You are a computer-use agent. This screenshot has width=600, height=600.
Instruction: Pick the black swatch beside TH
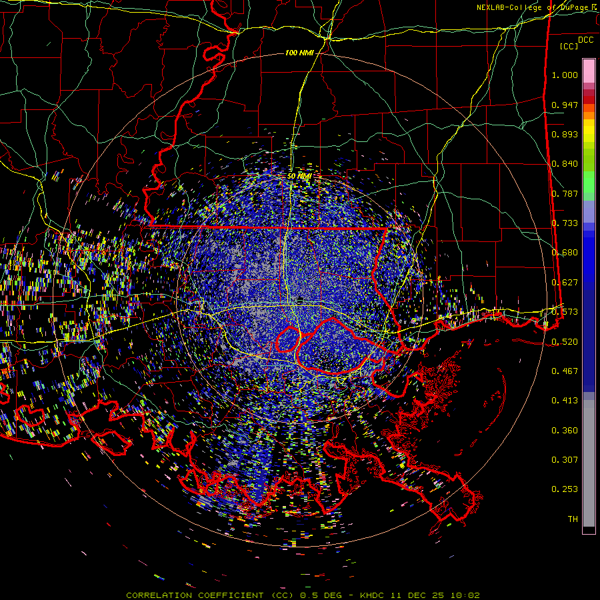tap(589, 529)
